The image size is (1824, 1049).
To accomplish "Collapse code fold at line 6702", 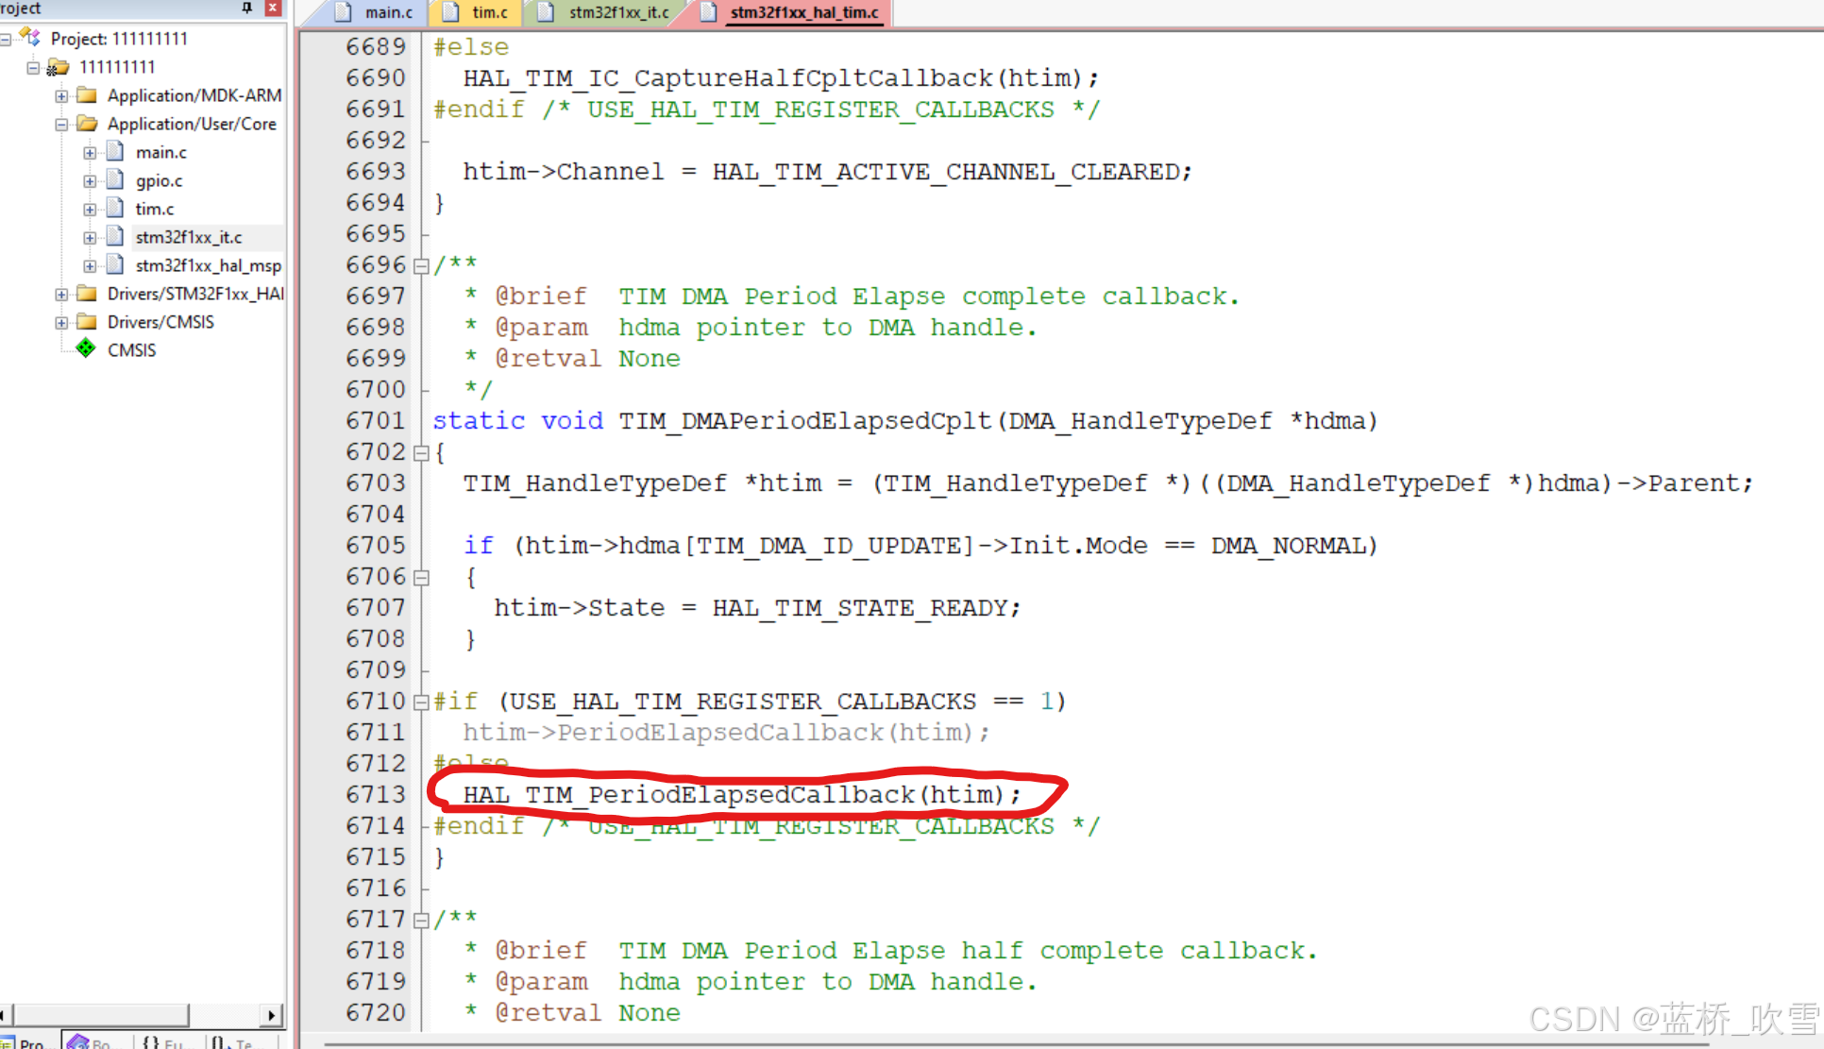I will (x=421, y=453).
